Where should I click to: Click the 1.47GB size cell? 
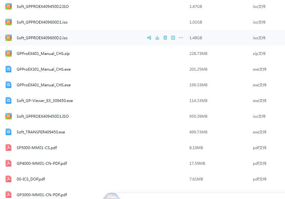point(195,7)
